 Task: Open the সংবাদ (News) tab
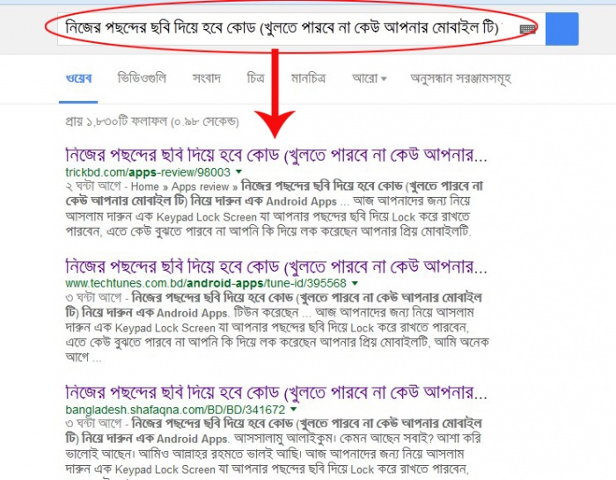click(207, 78)
